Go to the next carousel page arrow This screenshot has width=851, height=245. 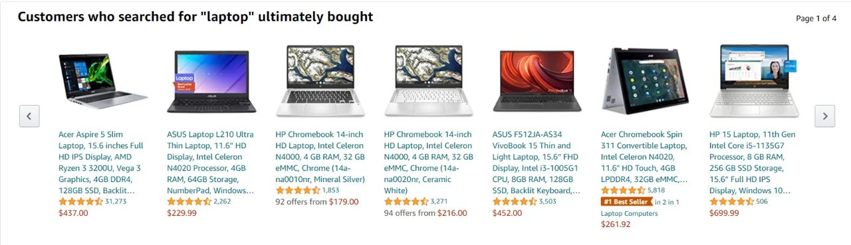824,116
